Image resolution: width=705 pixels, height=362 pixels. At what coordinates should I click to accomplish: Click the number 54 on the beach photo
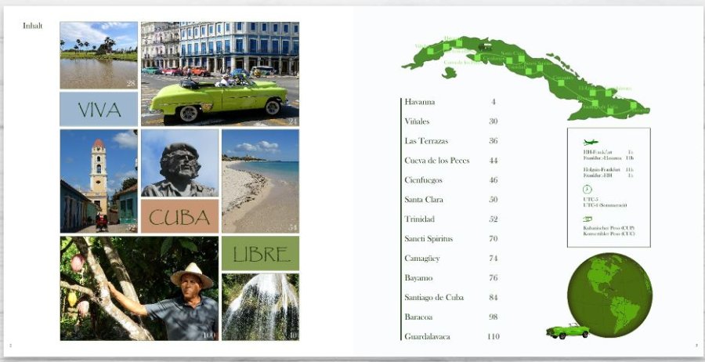pos(293,227)
